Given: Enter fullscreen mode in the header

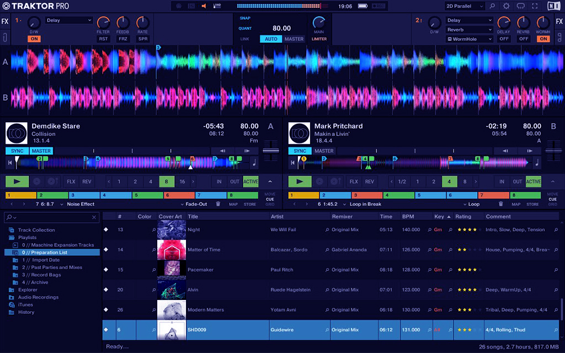Looking at the screenshot, I should [x=535, y=6].
